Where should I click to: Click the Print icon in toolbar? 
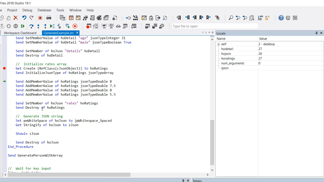pyautogui.click(x=49, y=18)
